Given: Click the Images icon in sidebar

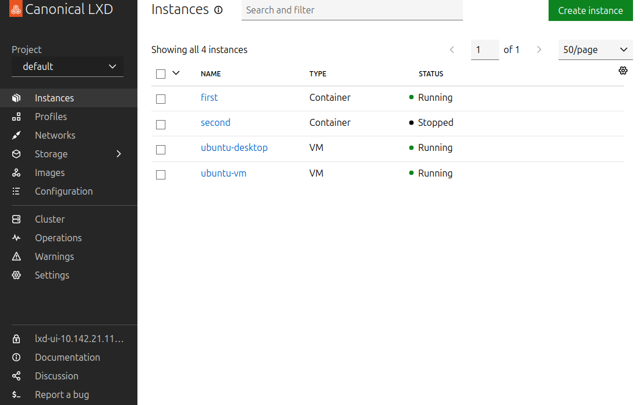Looking at the screenshot, I should (16, 172).
